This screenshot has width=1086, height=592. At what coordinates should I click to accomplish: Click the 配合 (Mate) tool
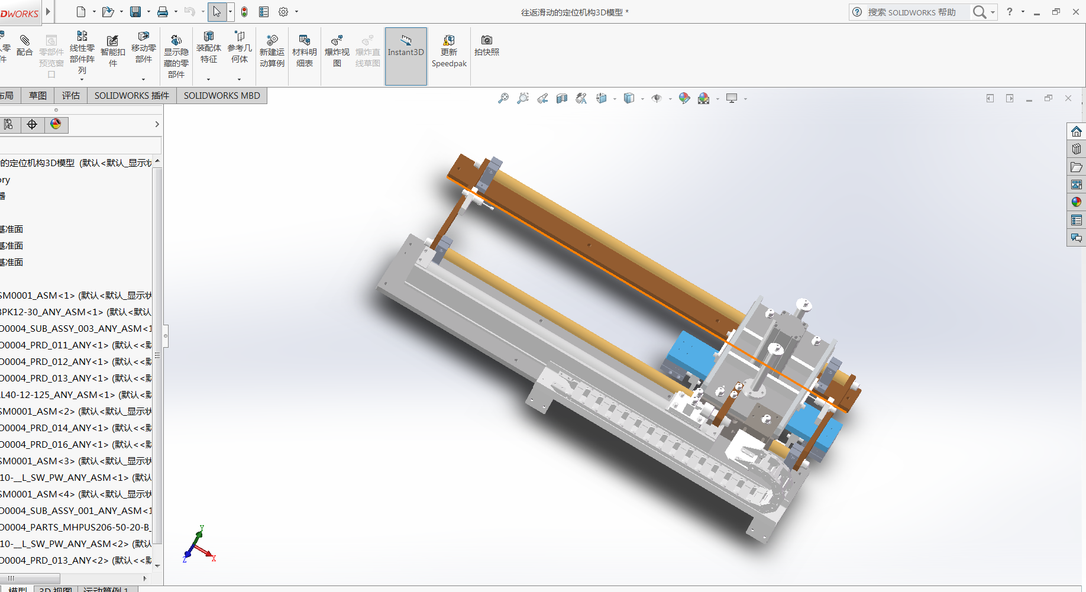[x=24, y=45]
